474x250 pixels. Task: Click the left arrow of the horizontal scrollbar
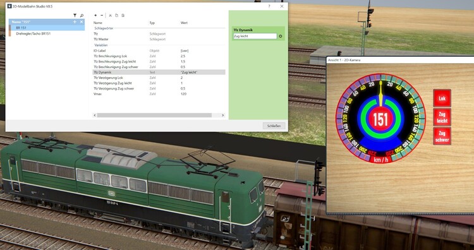point(95,116)
